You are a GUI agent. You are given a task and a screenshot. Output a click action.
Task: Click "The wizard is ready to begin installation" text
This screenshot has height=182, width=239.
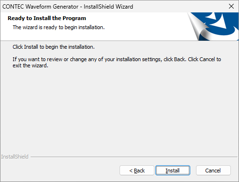click(58, 27)
